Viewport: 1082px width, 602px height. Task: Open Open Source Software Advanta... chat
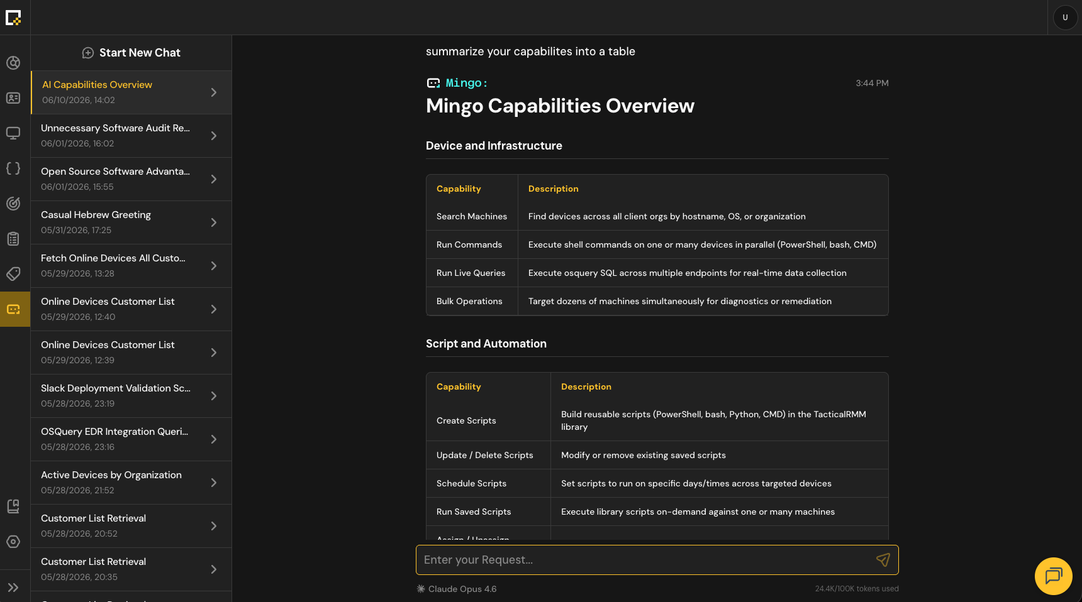pos(131,179)
